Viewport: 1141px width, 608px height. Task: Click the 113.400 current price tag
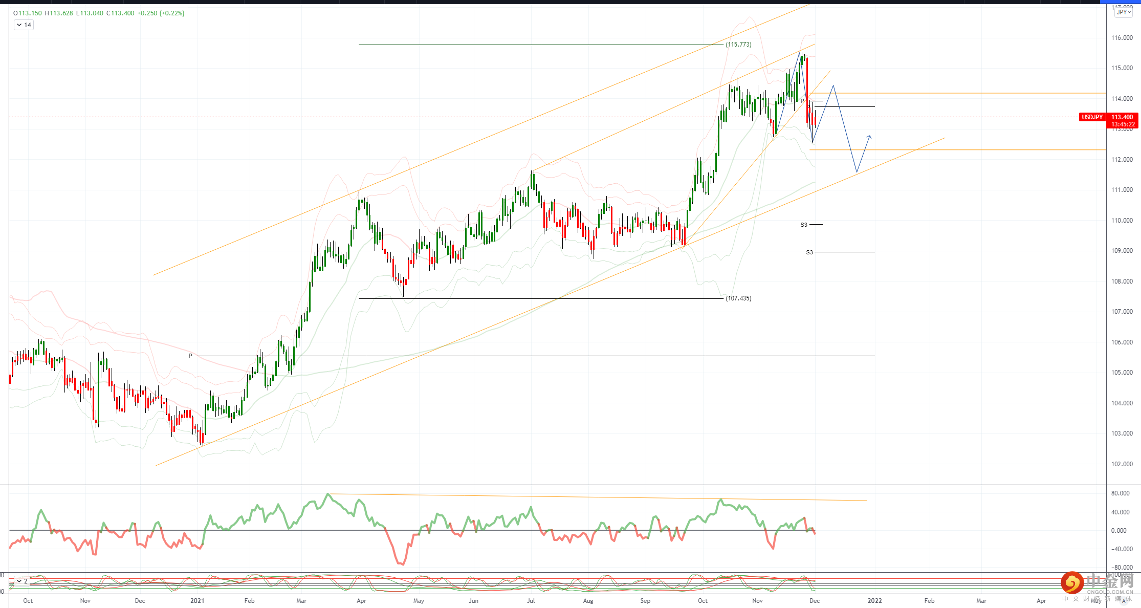[x=1122, y=117]
